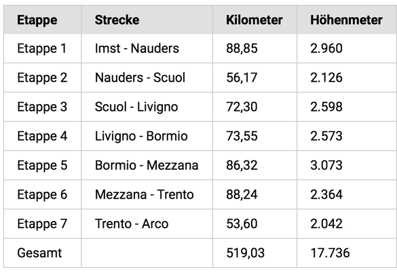397x272 pixels.
Task: Select the 519,03 total kilometers cell
Action: point(254,253)
